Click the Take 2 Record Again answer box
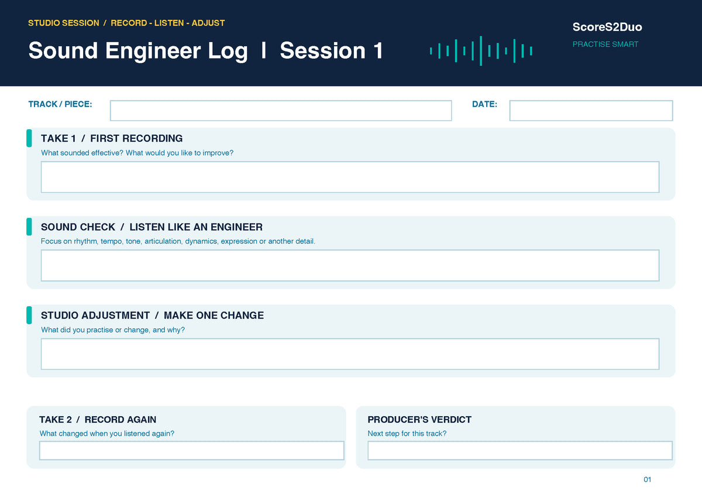Screen dimensions: 702x497 coord(191,451)
